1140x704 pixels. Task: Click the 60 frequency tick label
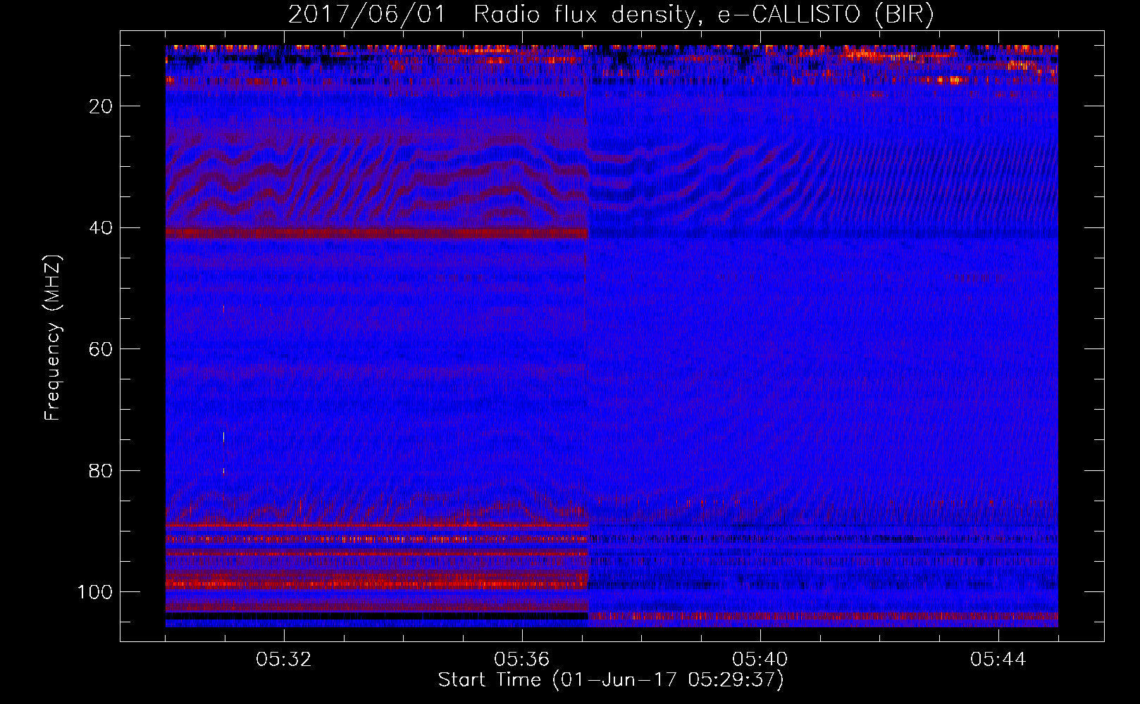click(x=101, y=349)
